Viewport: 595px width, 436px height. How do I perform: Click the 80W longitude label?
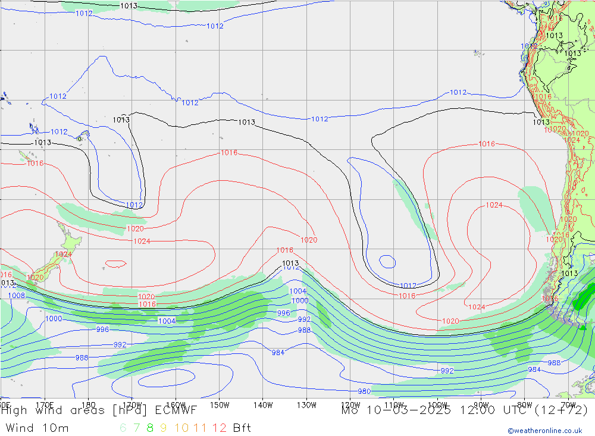tap(525, 405)
